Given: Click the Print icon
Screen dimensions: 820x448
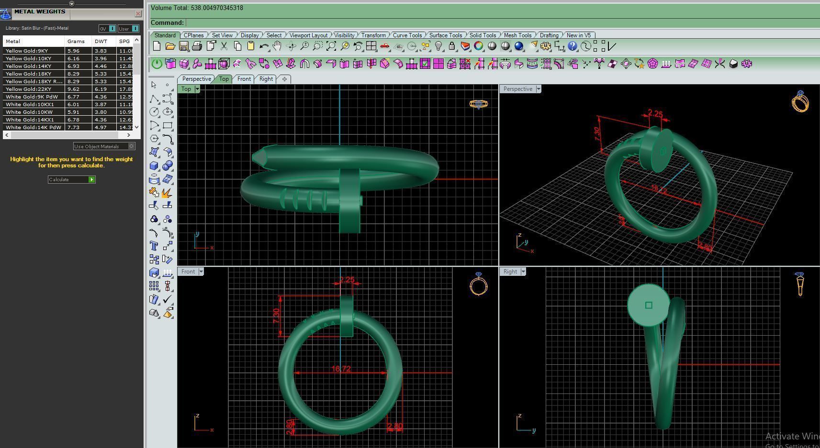Looking at the screenshot, I should pyautogui.click(x=197, y=46).
